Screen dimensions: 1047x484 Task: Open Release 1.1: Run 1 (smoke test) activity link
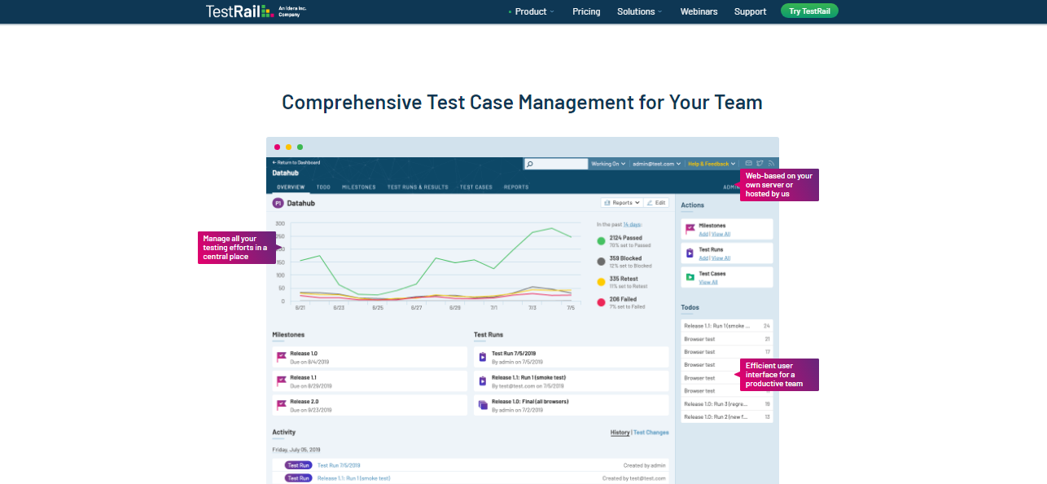click(354, 478)
